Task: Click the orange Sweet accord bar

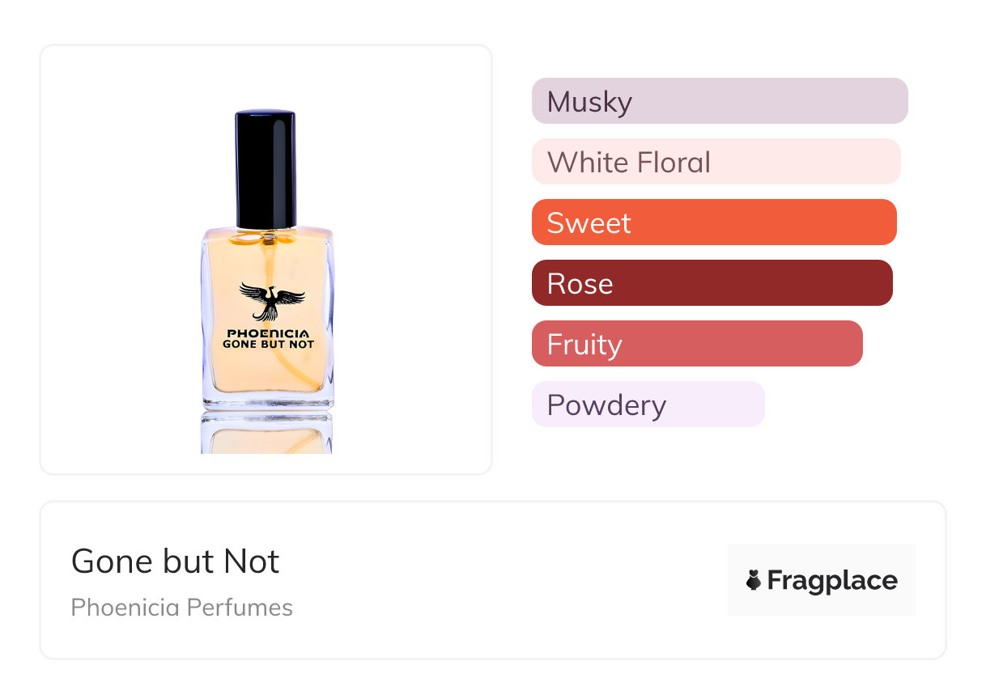Action: (713, 222)
